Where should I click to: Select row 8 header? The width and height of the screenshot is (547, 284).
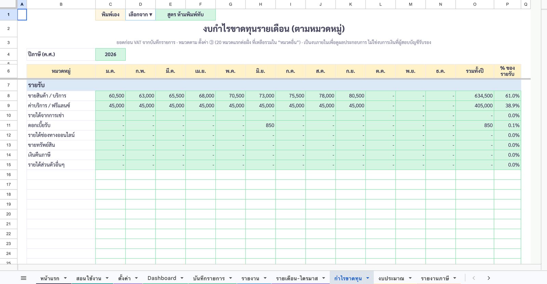9,96
